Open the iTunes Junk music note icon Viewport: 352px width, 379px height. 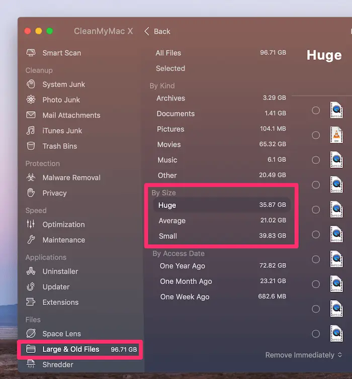tap(31, 131)
